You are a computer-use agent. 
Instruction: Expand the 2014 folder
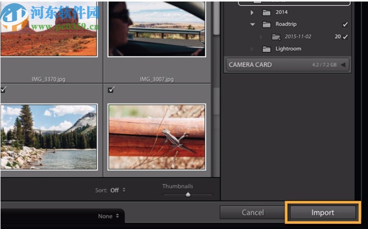[252, 12]
